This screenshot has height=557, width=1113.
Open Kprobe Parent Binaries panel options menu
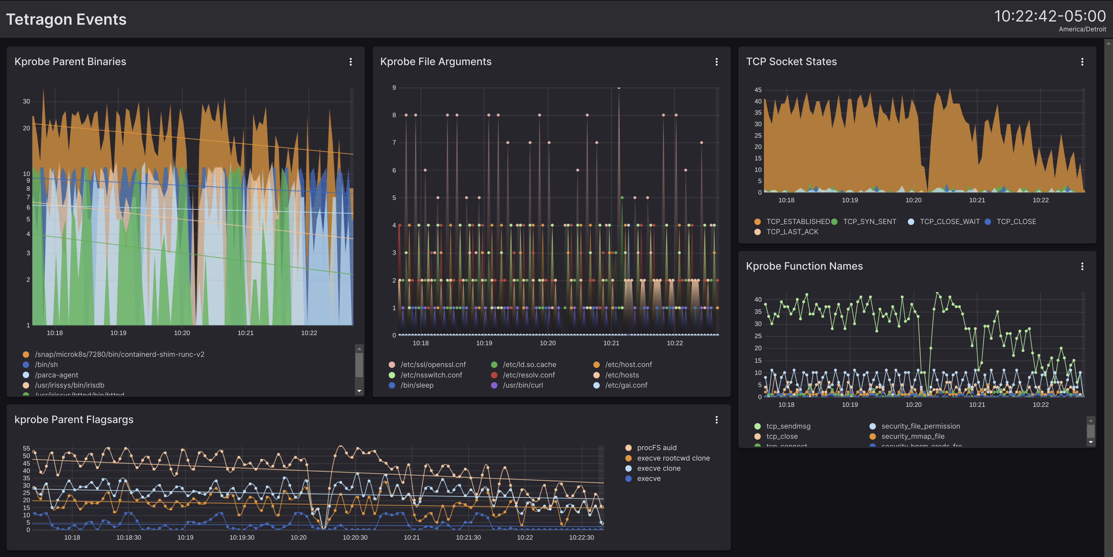point(350,62)
